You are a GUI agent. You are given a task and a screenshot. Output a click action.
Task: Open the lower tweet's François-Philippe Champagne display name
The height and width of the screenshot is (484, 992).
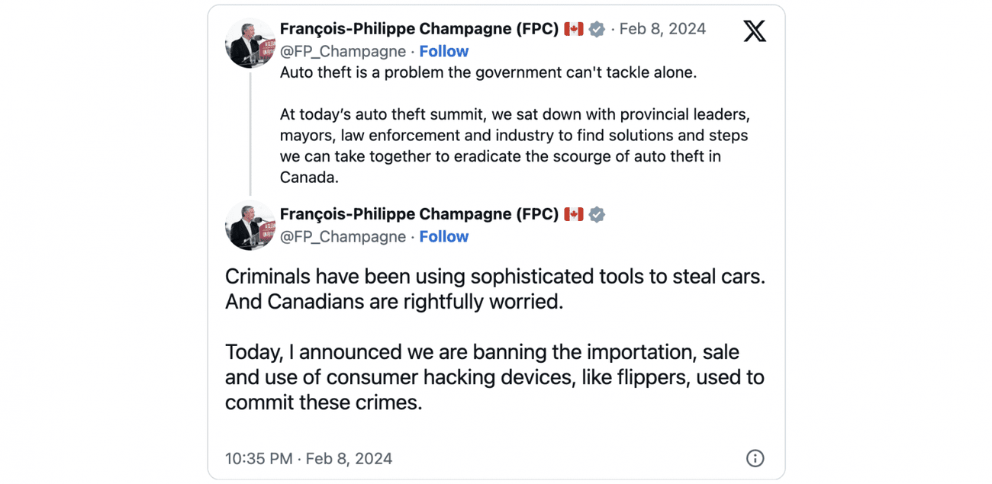pyautogui.click(x=419, y=214)
